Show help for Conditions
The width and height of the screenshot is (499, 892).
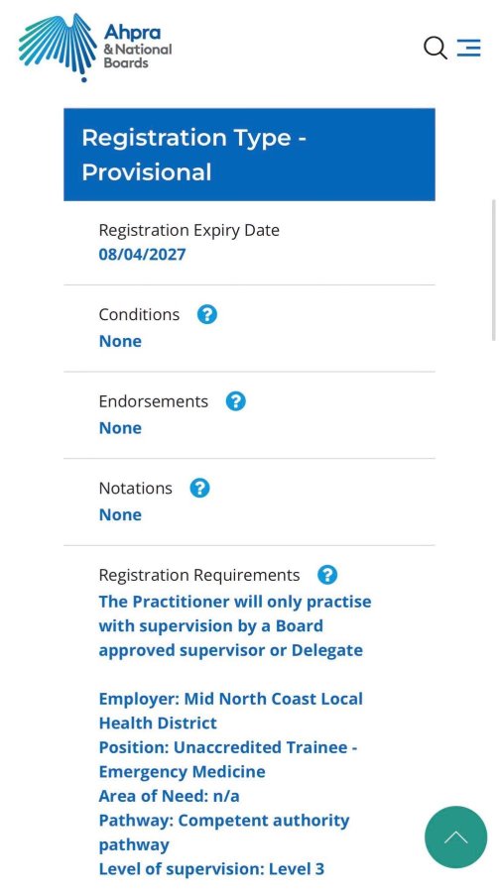(206, 314)
